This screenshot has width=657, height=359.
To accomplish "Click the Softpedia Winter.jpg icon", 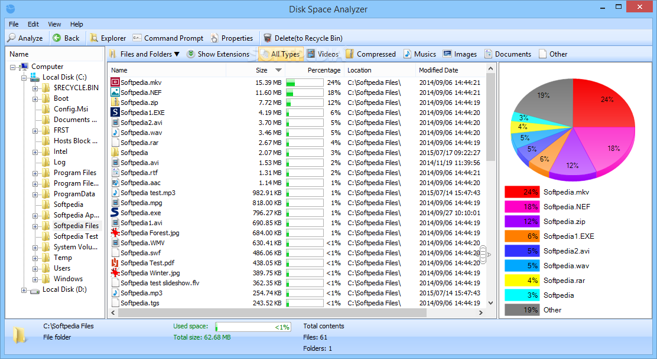I will (x=115, y=273).
